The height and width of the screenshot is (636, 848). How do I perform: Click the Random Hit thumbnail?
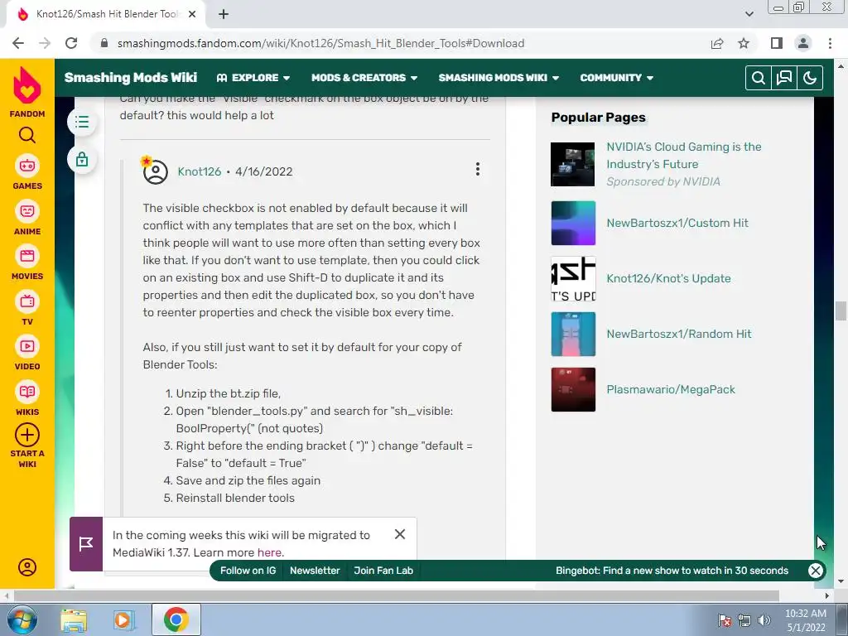click(573, 334)
